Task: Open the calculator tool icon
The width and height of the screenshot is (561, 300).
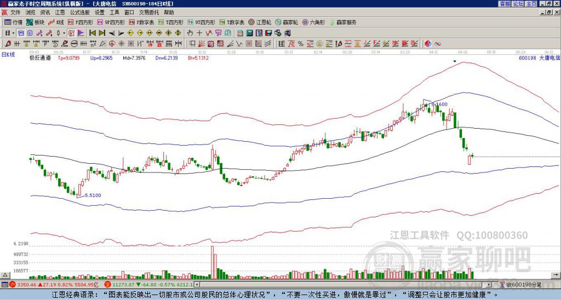Action: (249, 33)
